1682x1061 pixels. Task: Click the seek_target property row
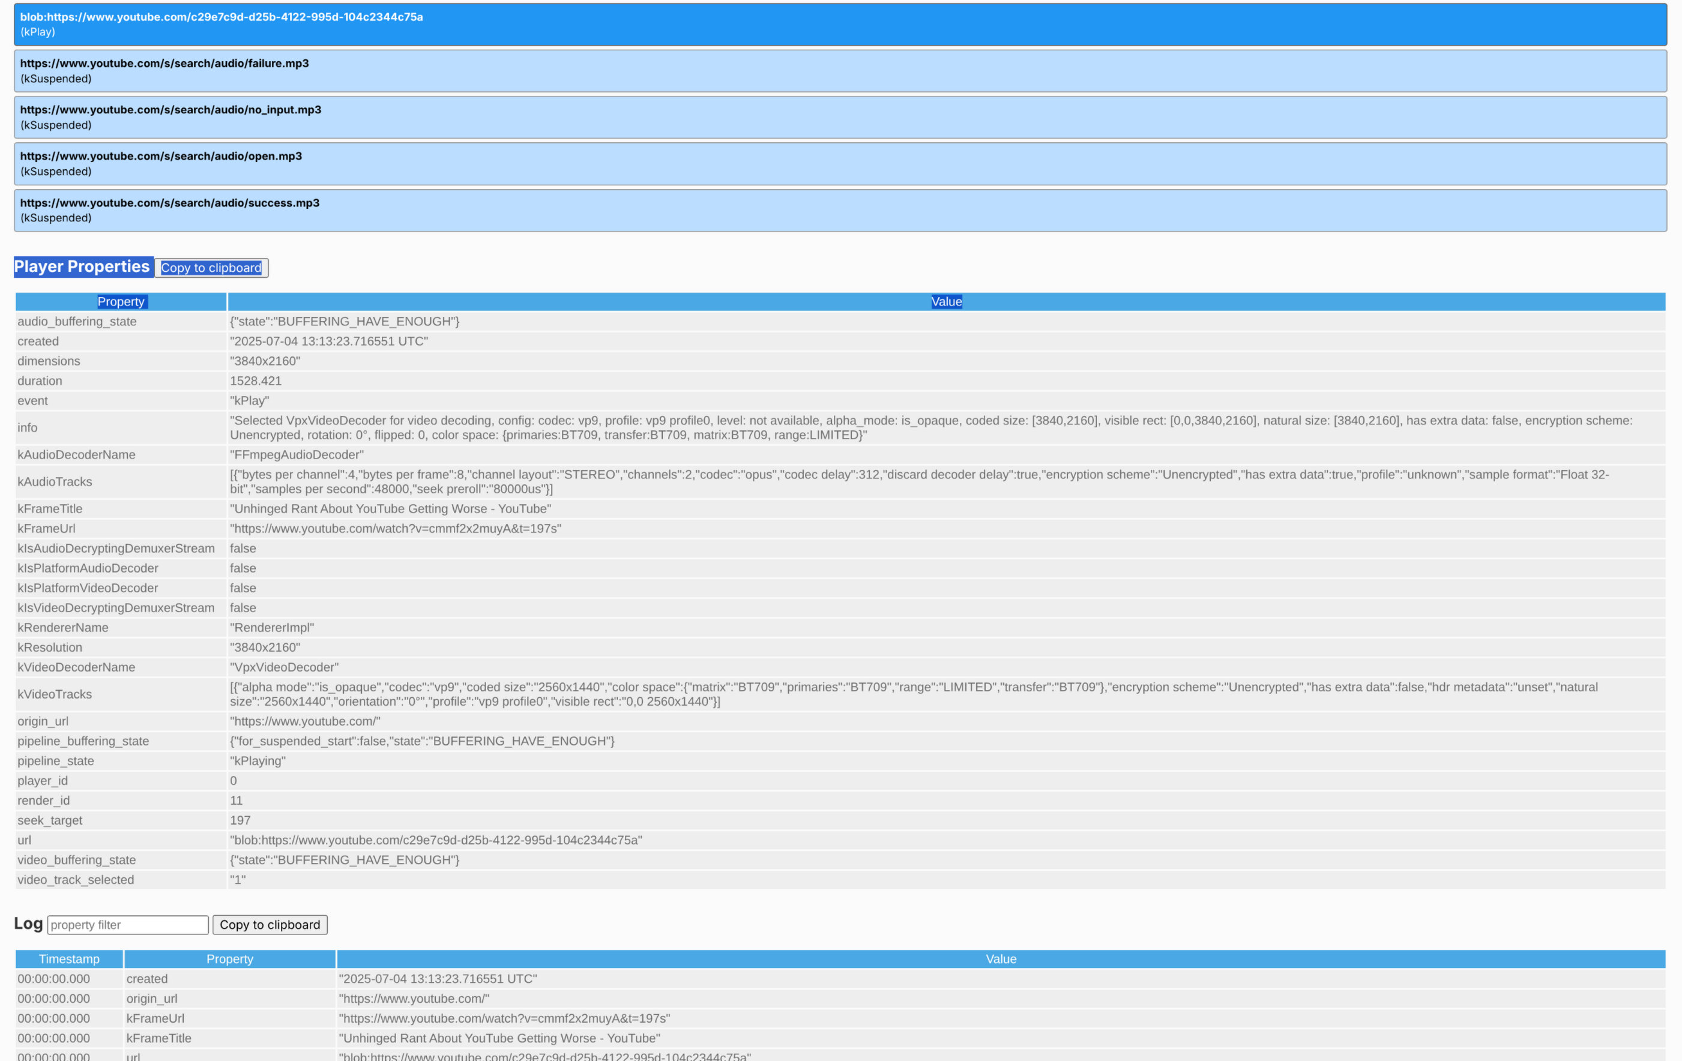[50, 820]
